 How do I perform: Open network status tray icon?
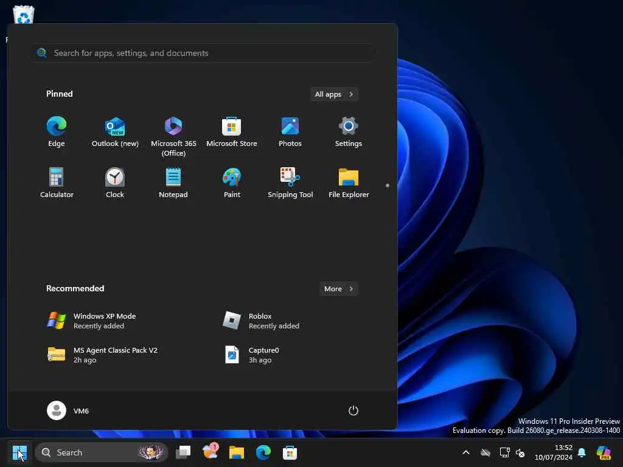504,452
